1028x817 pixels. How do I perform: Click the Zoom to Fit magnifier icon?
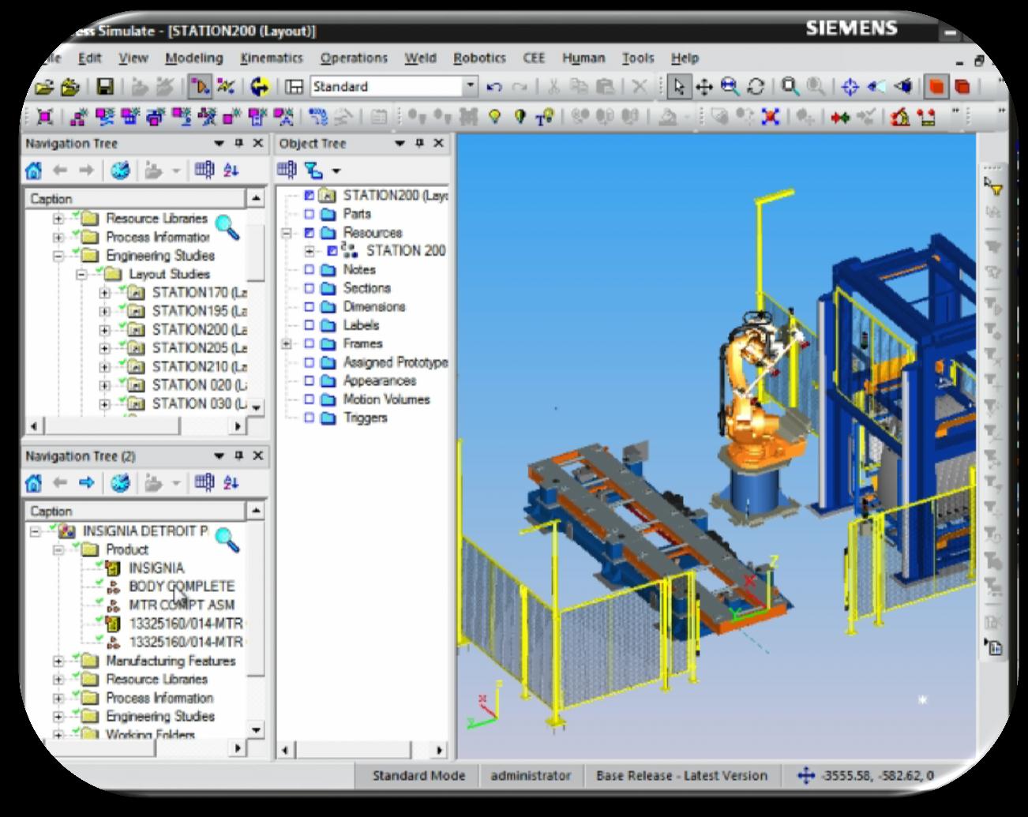(x=730, y=87)
